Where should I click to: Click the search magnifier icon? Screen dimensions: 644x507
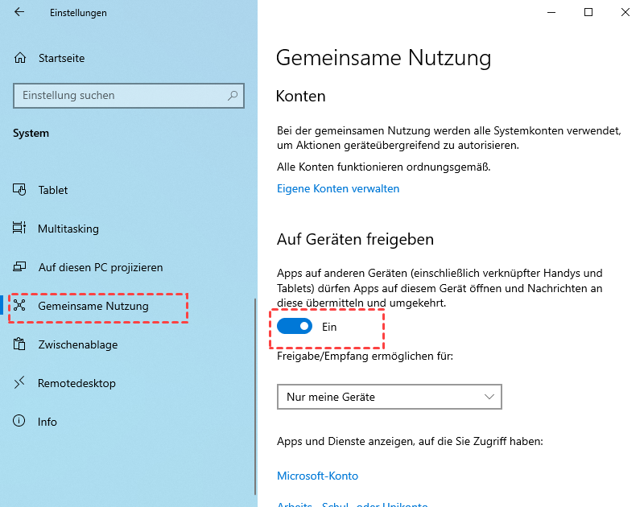click(x=233, y=96)
